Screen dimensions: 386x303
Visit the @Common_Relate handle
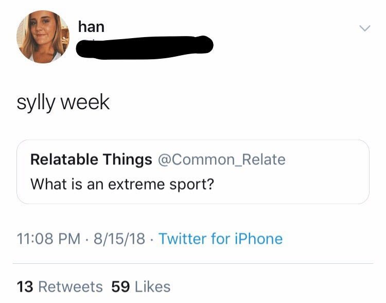point(221,159)
